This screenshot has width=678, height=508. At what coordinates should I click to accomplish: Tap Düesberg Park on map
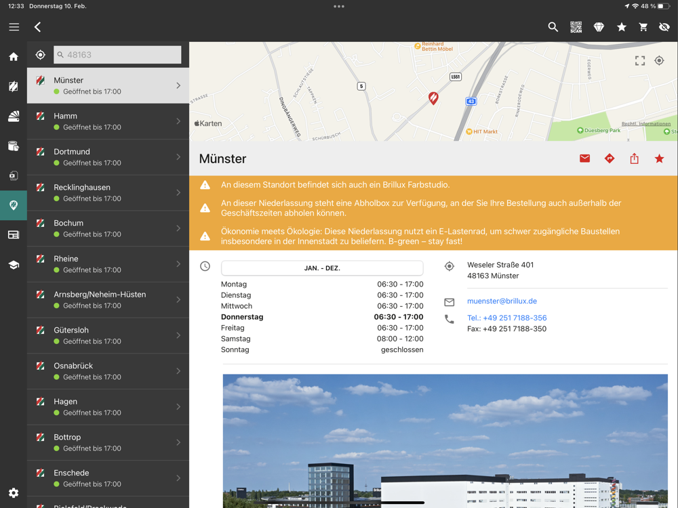[599, 131]
